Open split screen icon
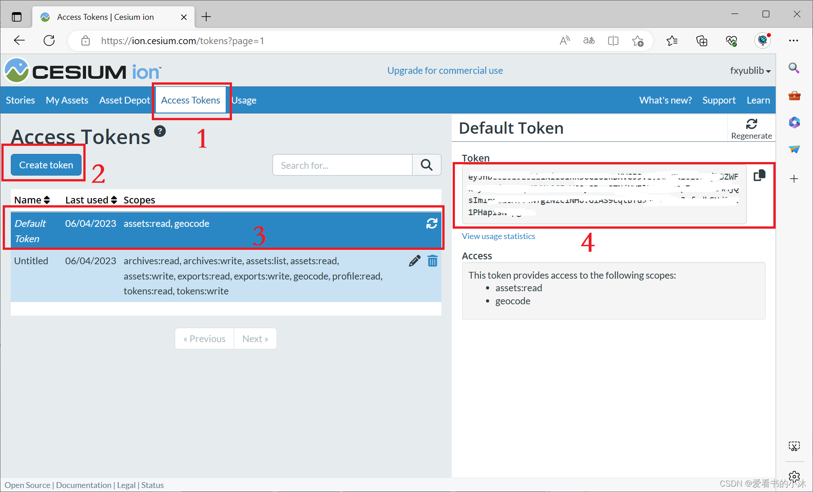Image resolution: width=813 pixels, height=492 pixels. [613, 41]
